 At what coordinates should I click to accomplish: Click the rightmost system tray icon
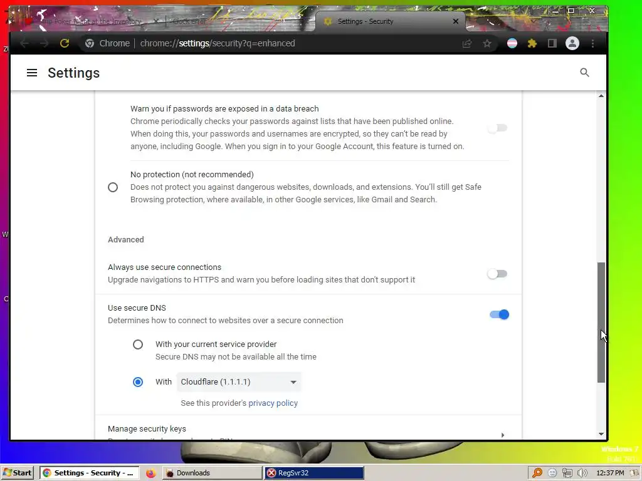[x=636, y=473]
